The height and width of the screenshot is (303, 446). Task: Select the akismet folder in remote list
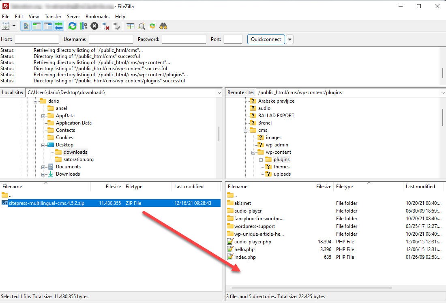click(242, 203)
